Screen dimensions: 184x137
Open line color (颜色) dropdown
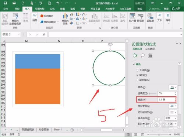173,87
